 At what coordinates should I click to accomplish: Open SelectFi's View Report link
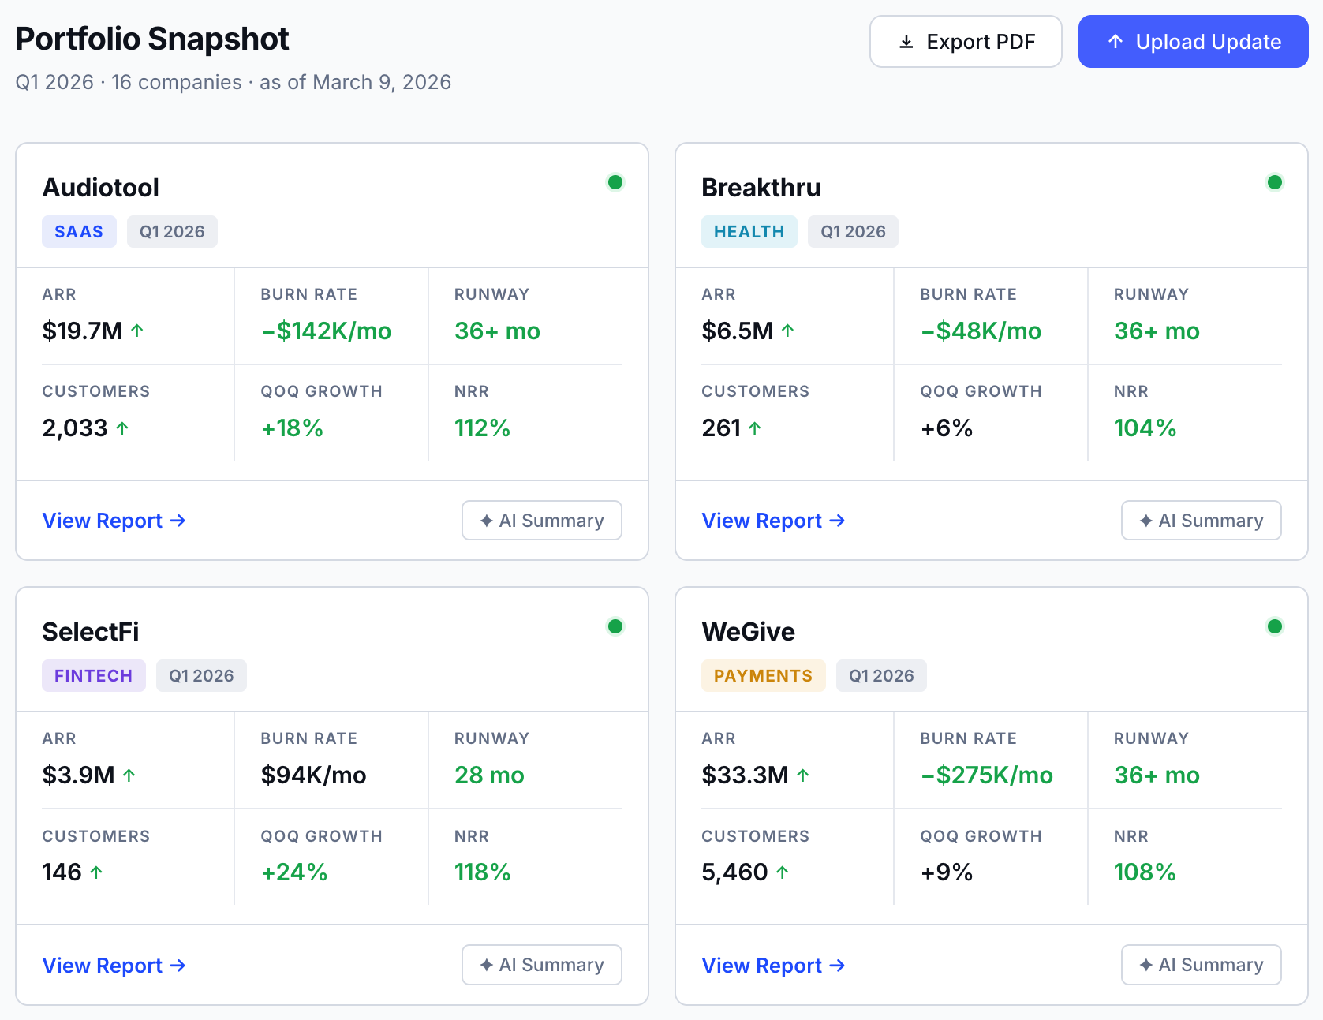[x=103, y=965]
